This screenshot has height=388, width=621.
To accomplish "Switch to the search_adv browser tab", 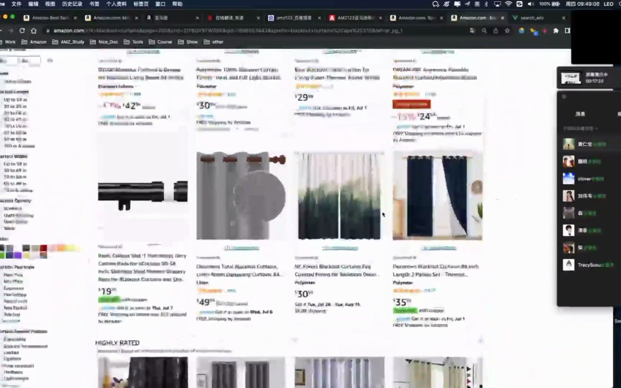I will pos(532,18).
